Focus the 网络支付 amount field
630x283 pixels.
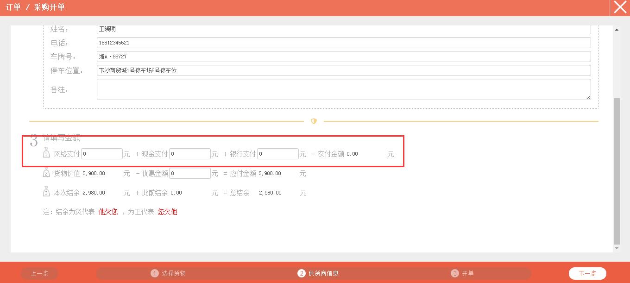pyautogui.click(x=102, y=154)
